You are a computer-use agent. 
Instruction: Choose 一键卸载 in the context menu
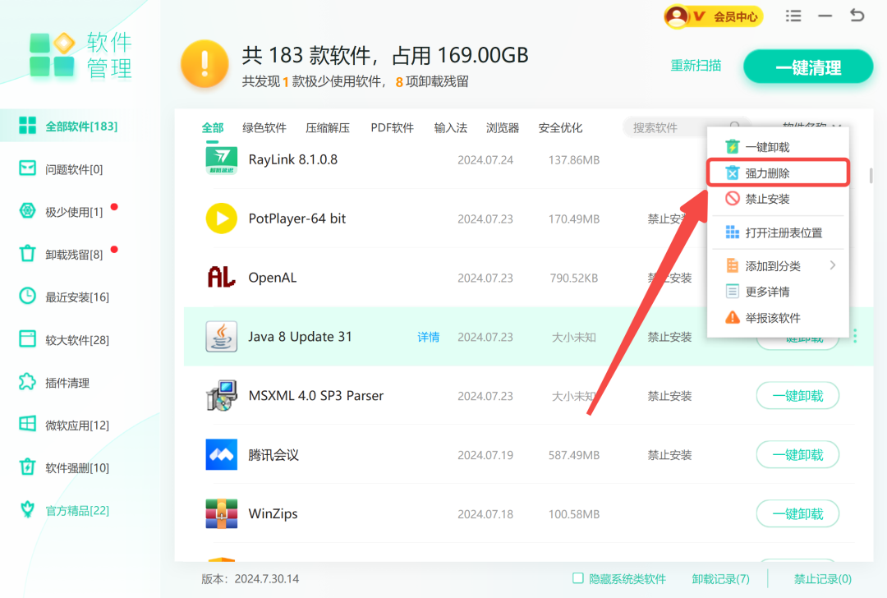tap(778, 147)
